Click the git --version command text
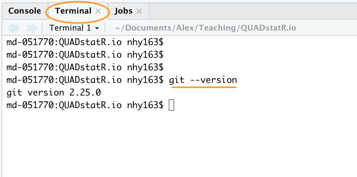Screen dimensions: 357x177 203,80
